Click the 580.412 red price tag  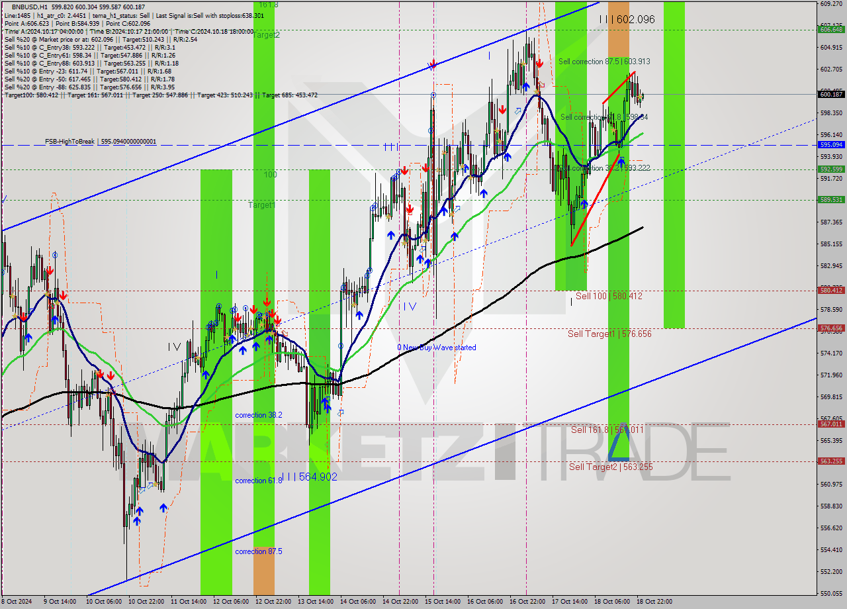pyautogui.click(x=831, y=290)
